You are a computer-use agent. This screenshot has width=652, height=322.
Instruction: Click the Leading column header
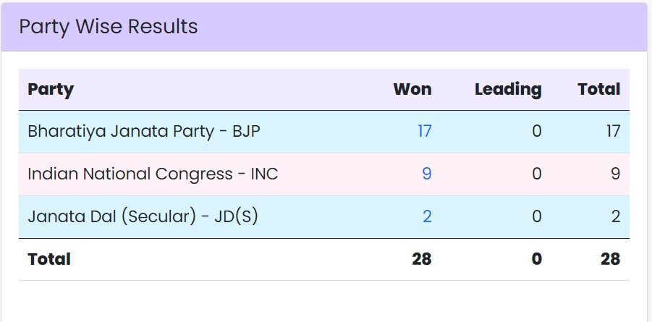[x=508, y=90]
